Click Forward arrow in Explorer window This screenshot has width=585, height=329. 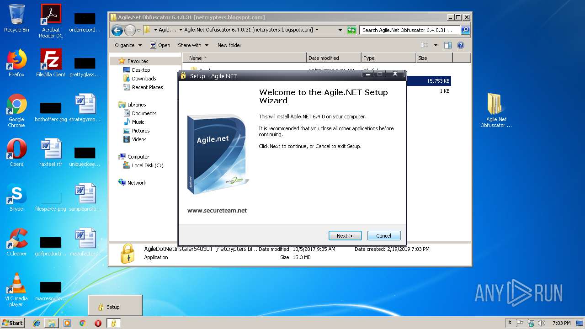point(130,30)
